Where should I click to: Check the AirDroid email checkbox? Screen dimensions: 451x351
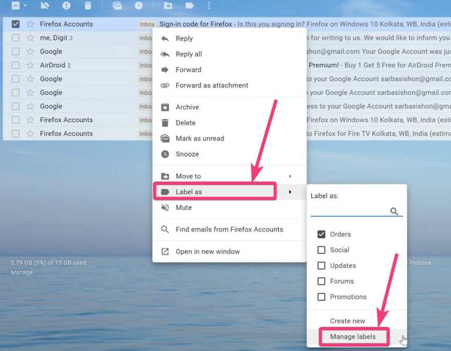pos(15,65)
